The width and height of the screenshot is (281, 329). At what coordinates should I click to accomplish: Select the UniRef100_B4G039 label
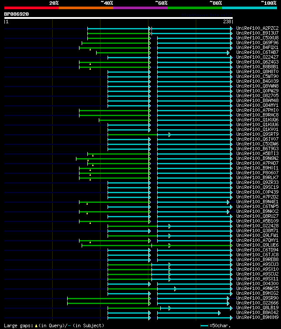tap(257, 81)
